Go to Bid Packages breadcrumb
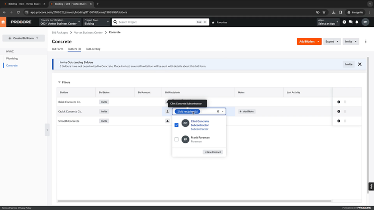Screen dimensions: 374x210 [60, 33]
